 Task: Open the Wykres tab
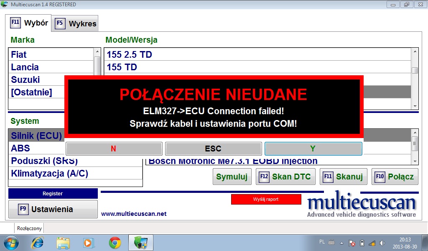pyautogui.click(x=75, y=23)
